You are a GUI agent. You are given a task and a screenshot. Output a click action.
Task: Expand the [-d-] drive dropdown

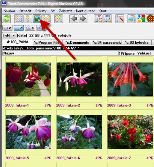pyautogui.click(x=9, y=35)
